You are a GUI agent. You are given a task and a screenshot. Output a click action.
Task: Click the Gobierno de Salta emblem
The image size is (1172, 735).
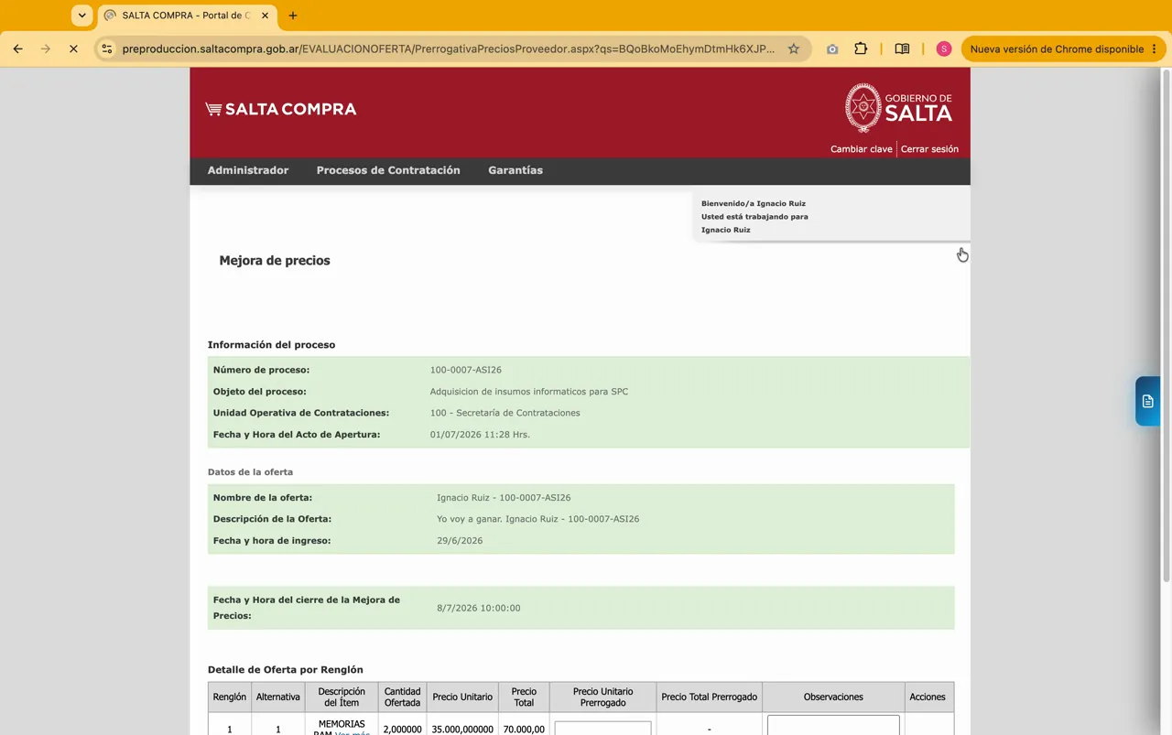coord(898,108)
